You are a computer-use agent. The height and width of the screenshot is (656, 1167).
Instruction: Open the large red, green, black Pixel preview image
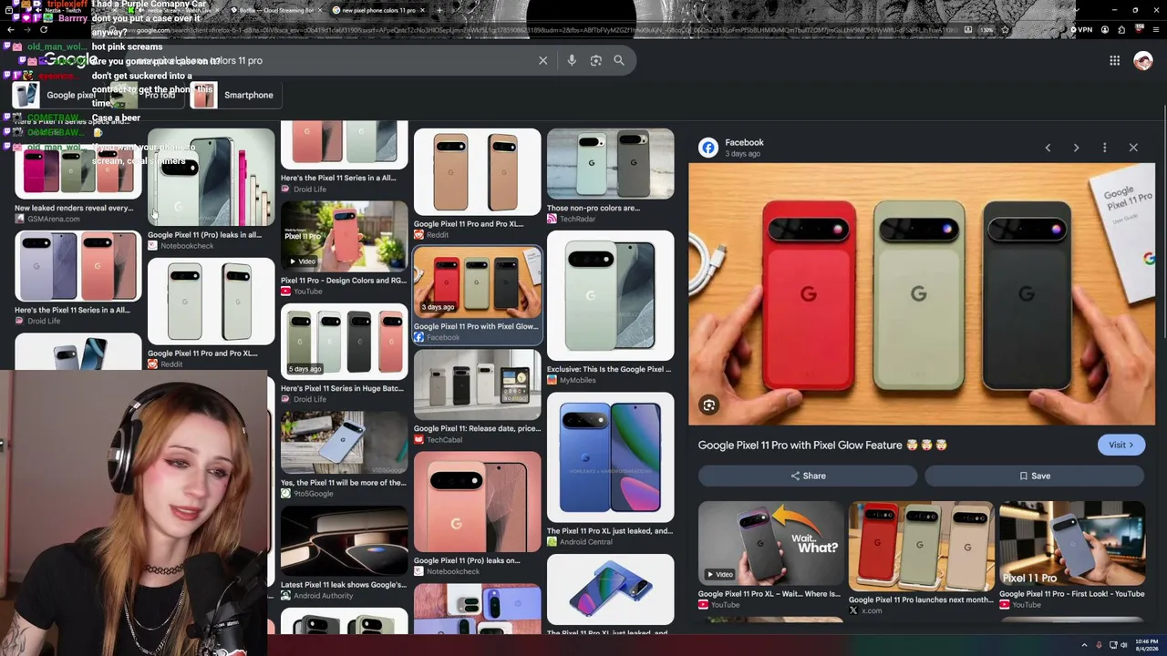(922, 294)
